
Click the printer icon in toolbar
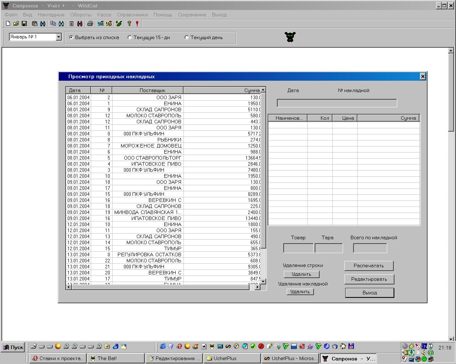[x=90, y=23]
